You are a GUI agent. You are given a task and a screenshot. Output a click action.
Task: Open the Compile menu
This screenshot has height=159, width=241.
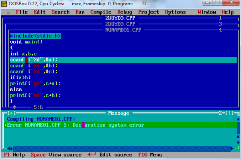point(101,12)
